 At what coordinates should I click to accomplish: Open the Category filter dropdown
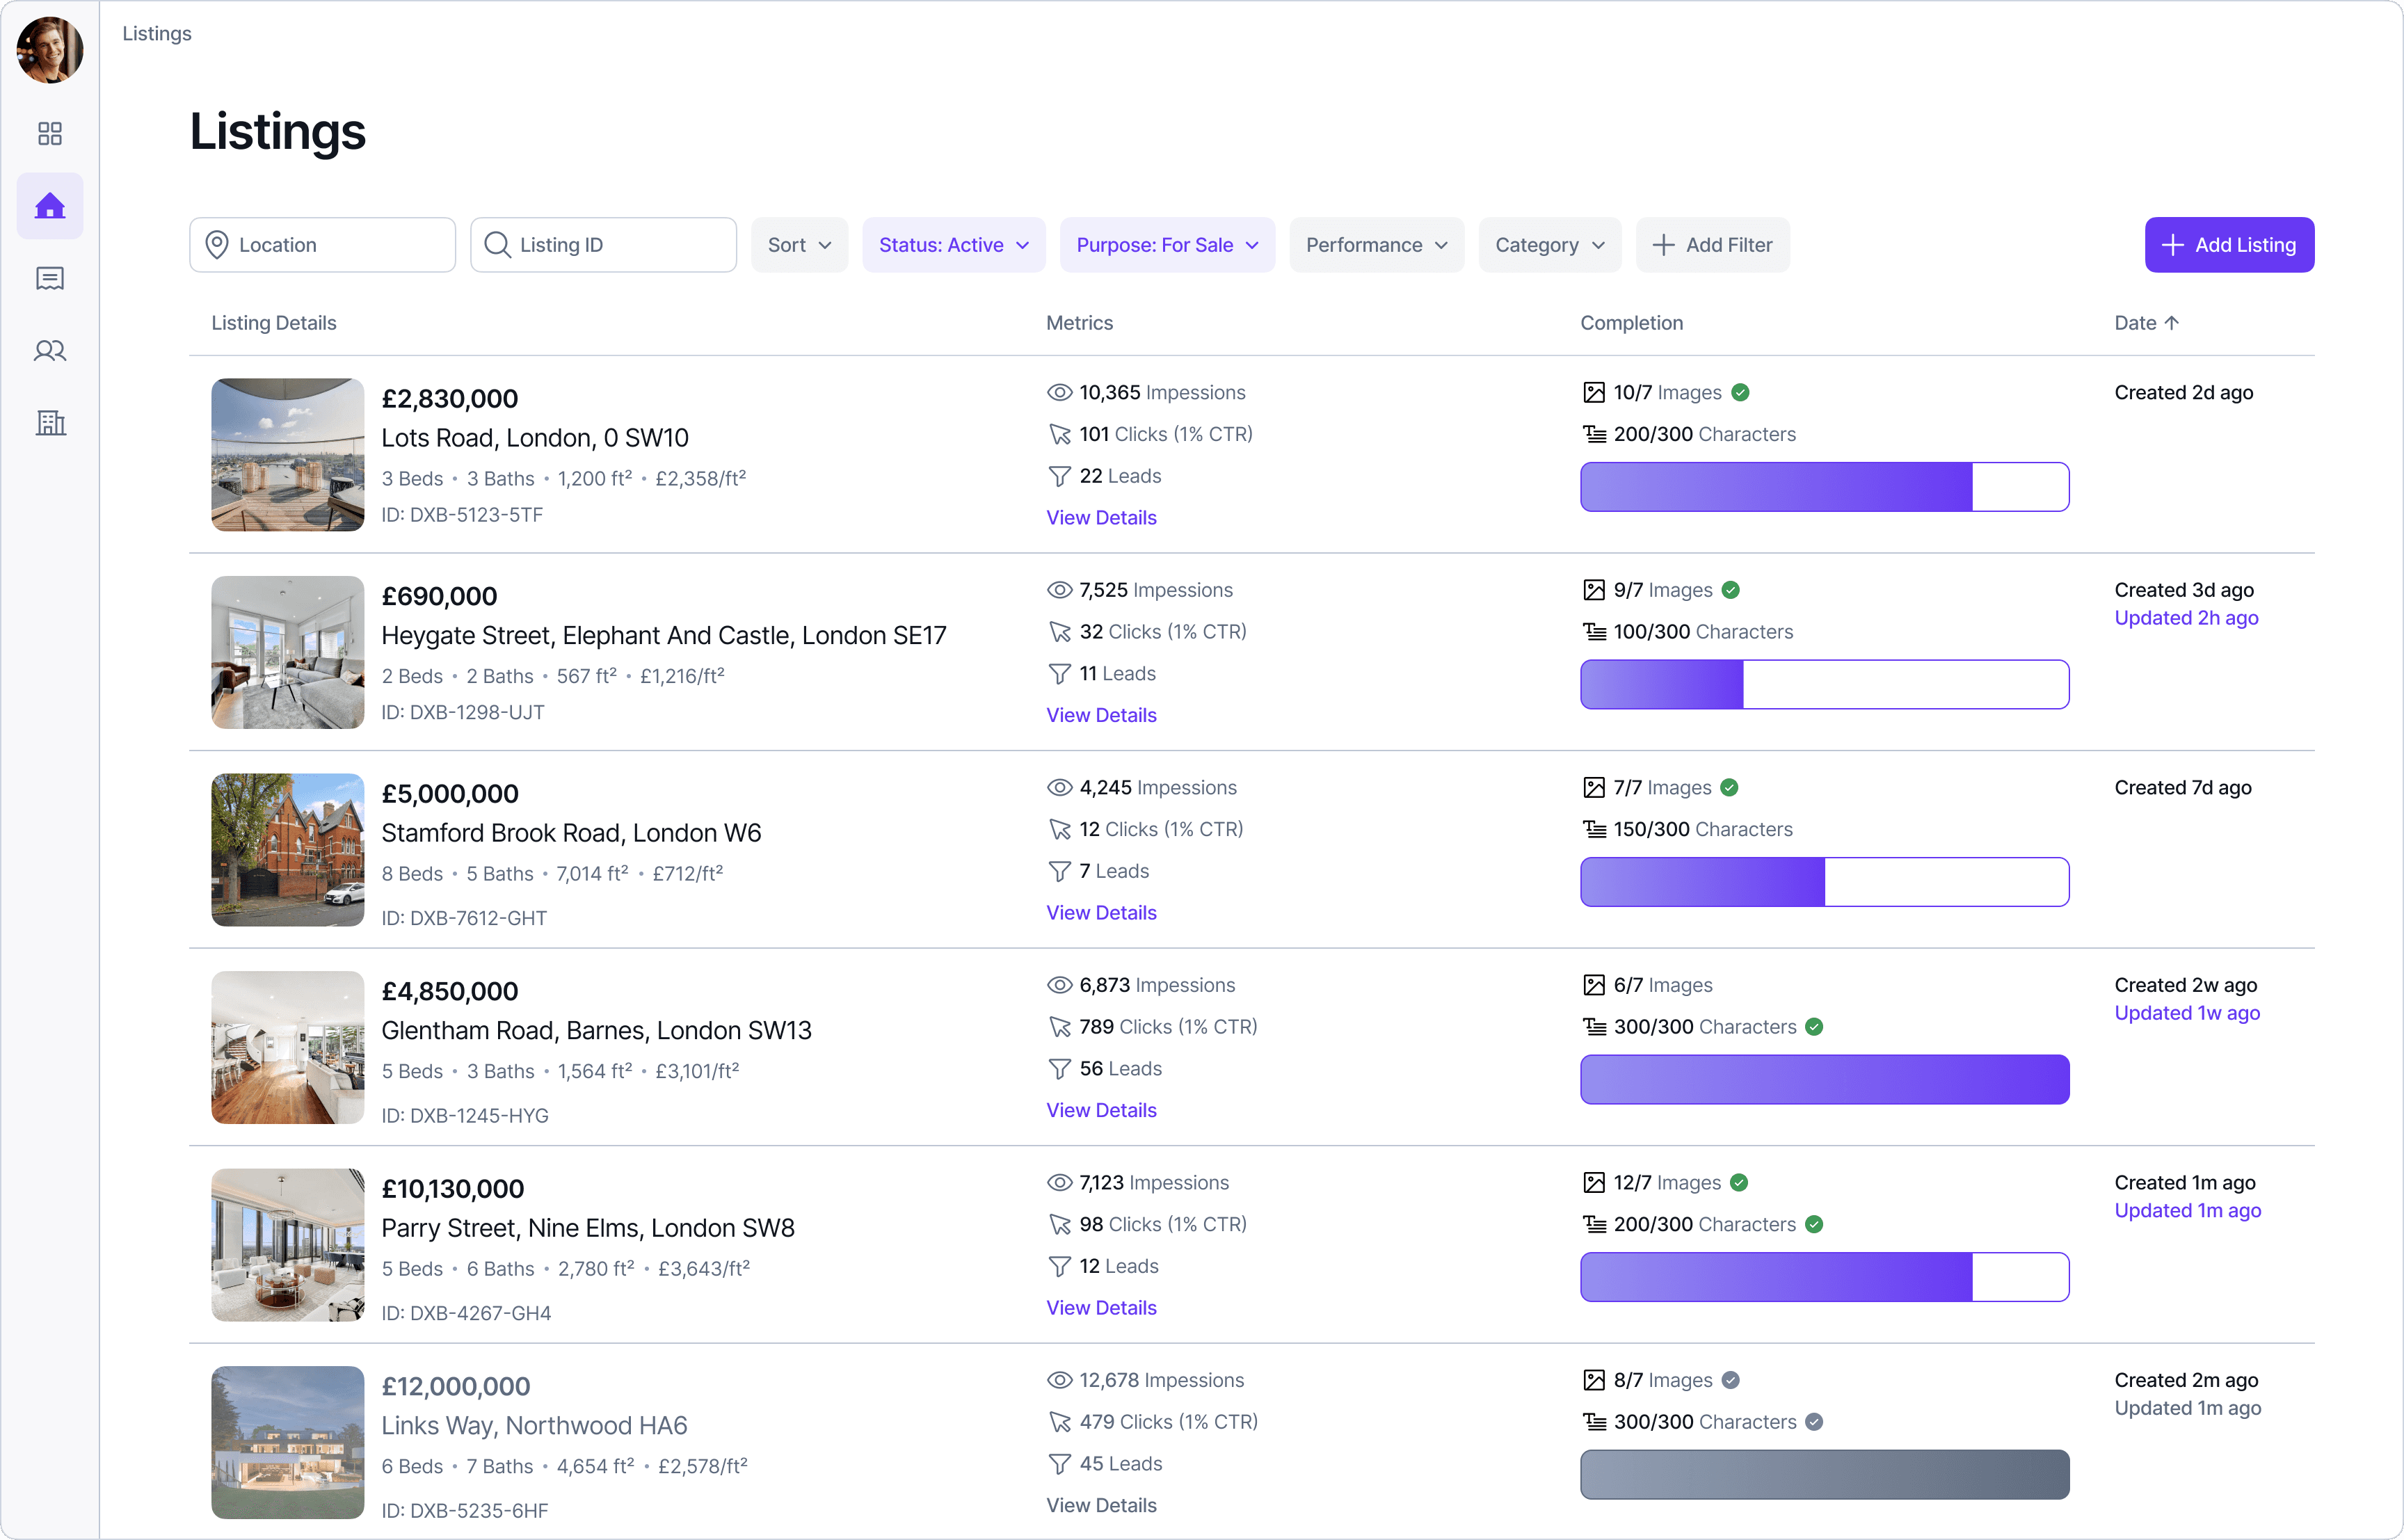coord(1549,245)
